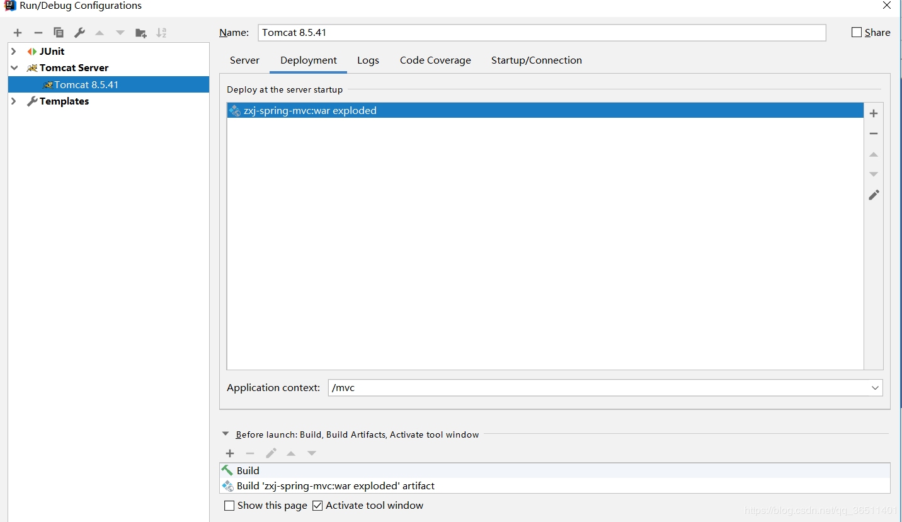This screenshot has height=522, width=902.
Task: Remove the selected configuration with minus icon
Action: [x=38, y=33]
